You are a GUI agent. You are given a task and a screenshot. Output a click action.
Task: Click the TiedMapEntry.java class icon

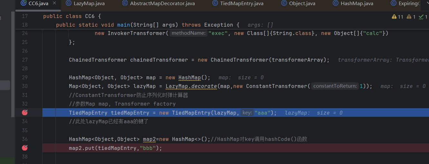(215, 4)
